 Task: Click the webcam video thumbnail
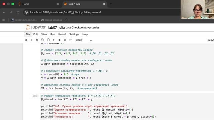tap(197, 9)
